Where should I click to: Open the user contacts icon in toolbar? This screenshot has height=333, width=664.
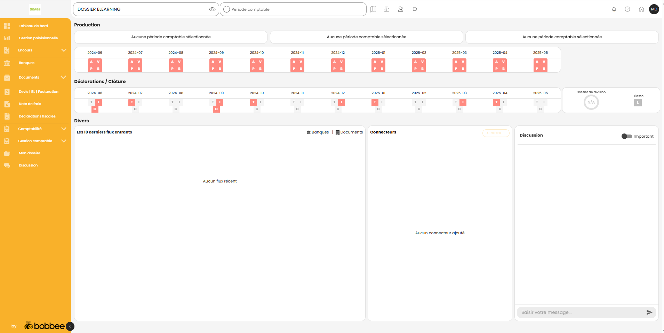400,9
